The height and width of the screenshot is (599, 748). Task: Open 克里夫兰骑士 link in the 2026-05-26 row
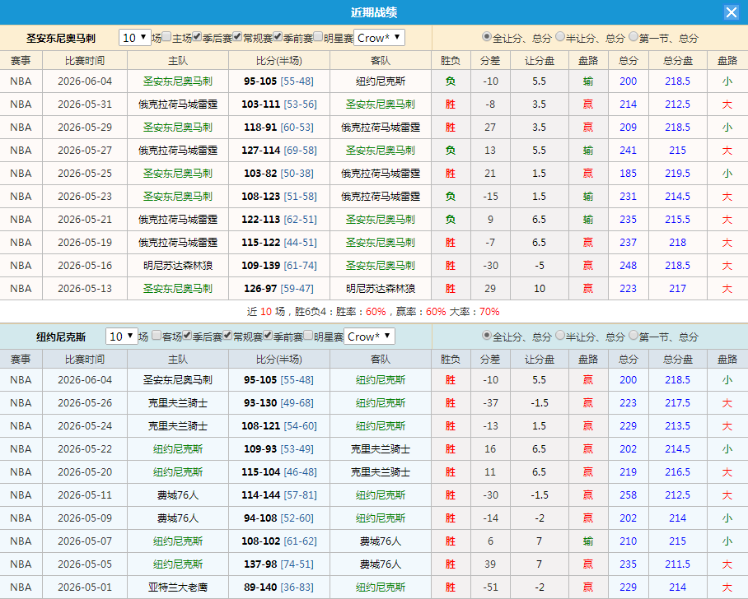tap(178, 403)
